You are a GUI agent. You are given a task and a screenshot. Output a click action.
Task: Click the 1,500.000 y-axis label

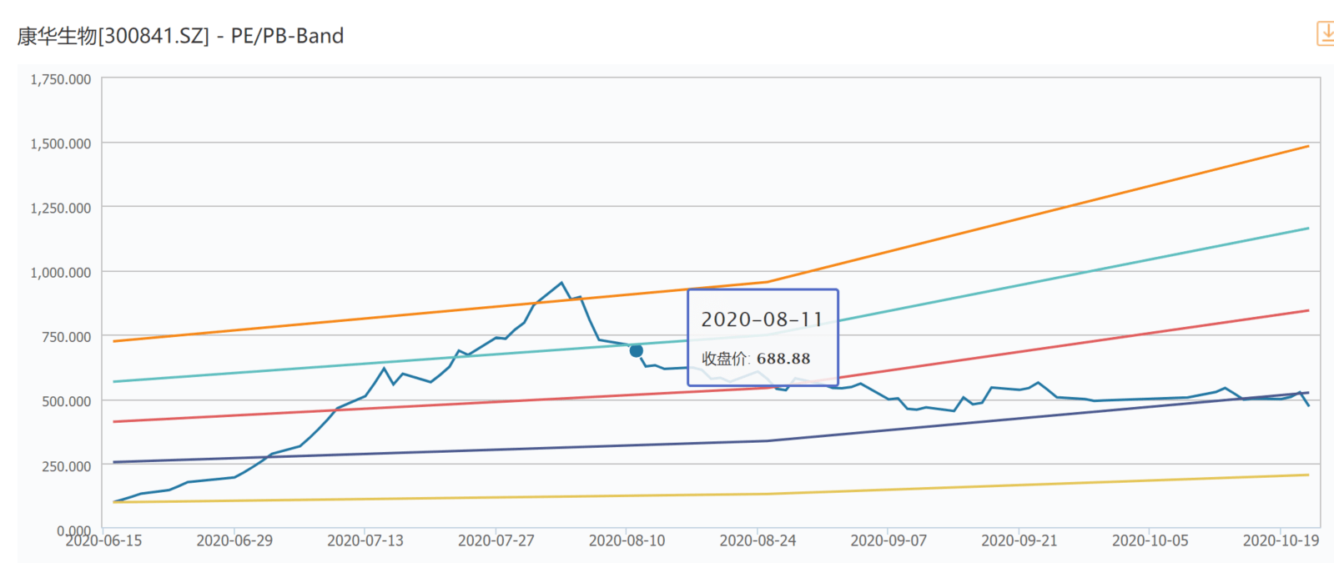(x=61, y=143)
